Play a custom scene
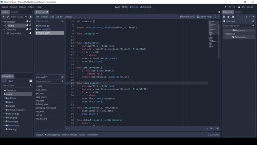The height and width of the screenshot is (145, 257). [x=243, y=7]
